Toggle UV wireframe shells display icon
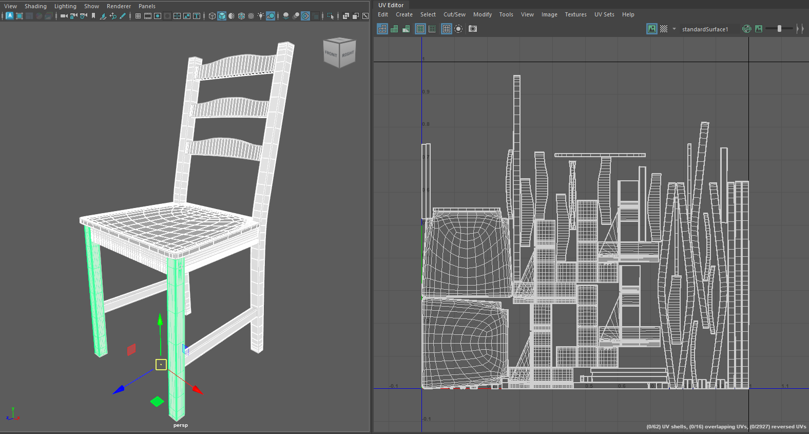 coord(382,29)
